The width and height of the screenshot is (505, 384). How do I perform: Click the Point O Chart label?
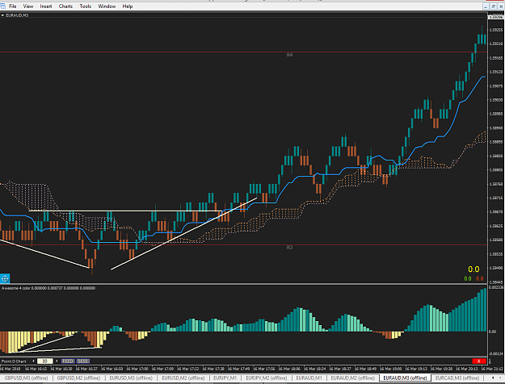click(14, 361)
